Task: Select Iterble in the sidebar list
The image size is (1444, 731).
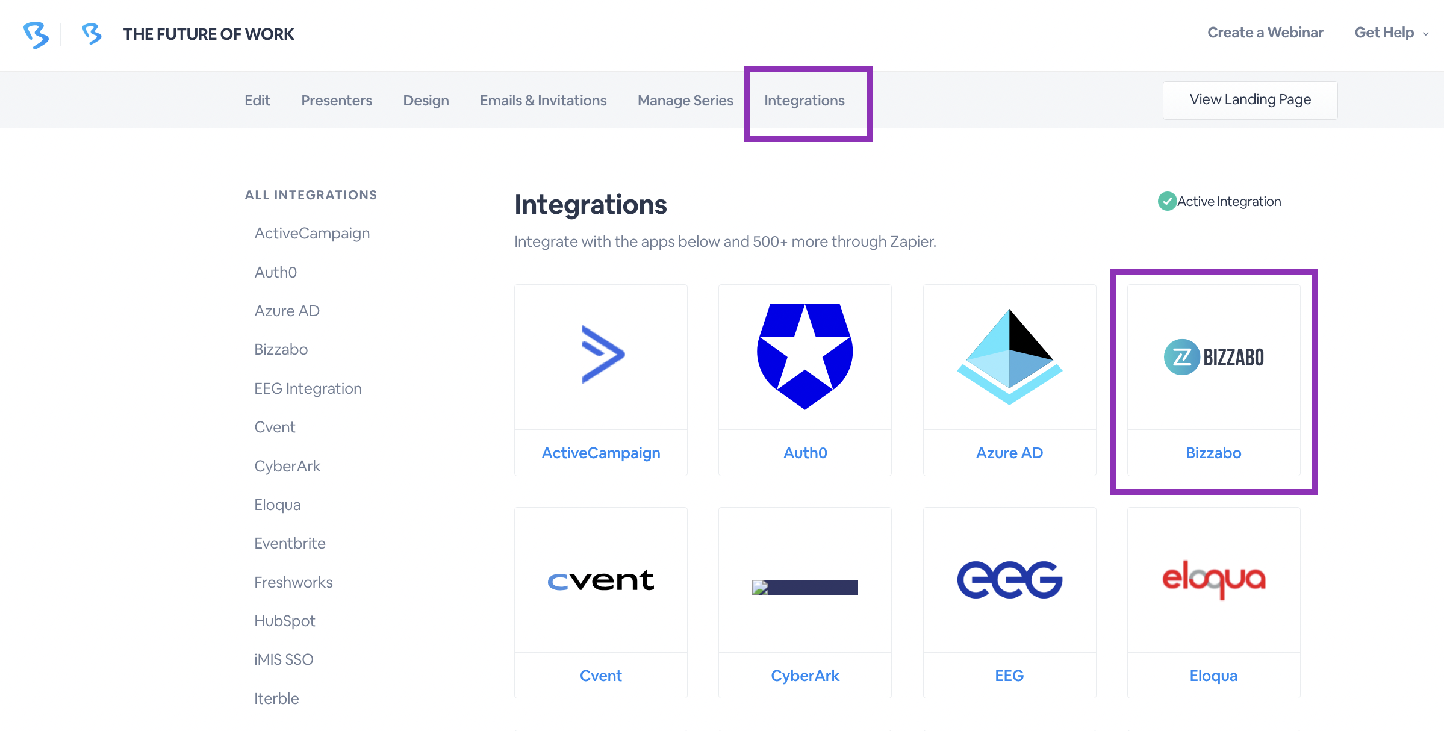Action: (276, 698)
